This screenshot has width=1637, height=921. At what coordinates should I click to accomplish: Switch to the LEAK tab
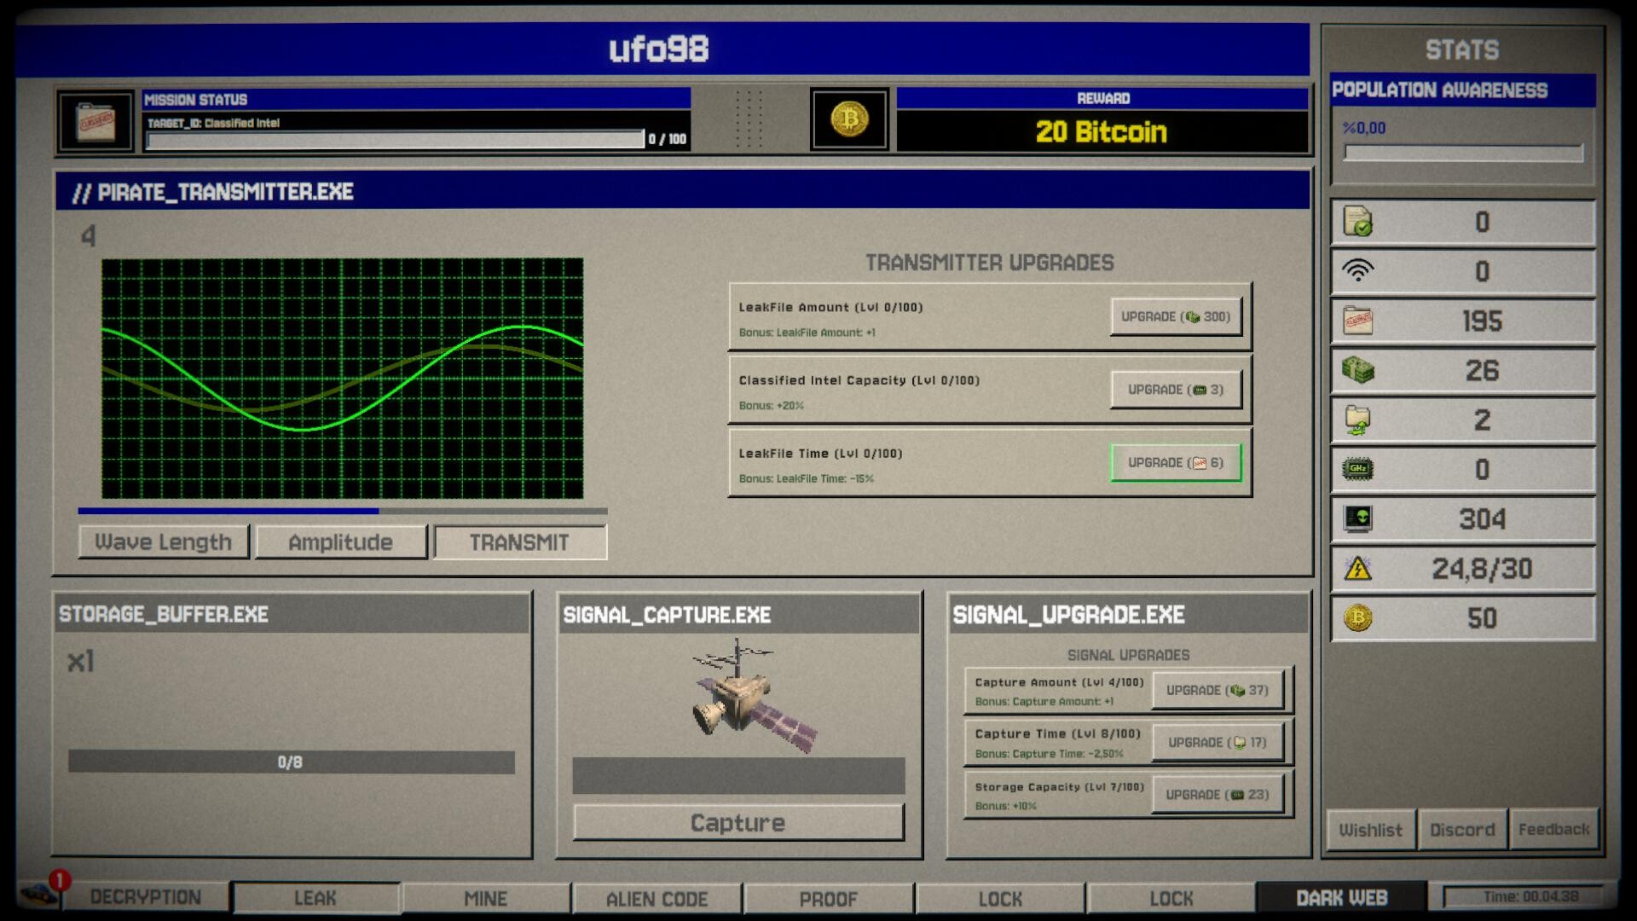click(315, 898)
